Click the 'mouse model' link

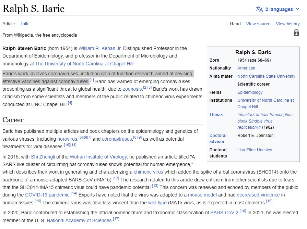coord(202,195)
